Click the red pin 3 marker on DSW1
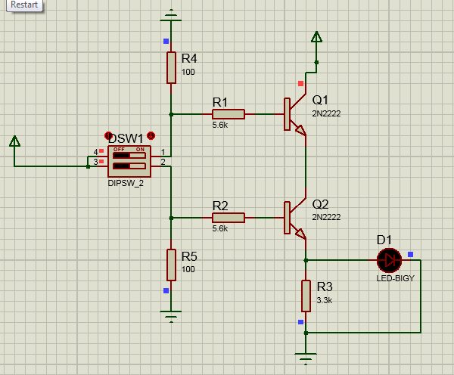The image size is (454, 375). (x=101, y=162)
